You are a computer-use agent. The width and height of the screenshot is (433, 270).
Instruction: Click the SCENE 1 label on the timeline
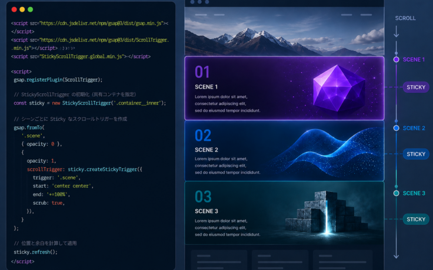414,59
